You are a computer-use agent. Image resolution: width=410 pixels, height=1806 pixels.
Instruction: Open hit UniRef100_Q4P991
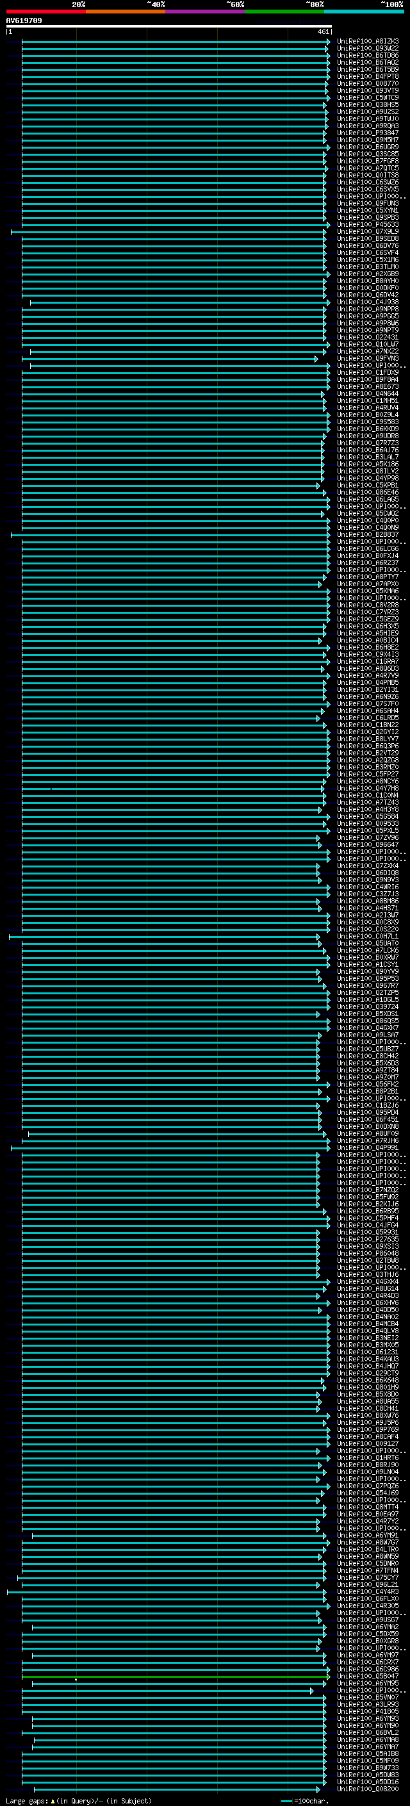pyautogui.click(x=367, y=1147)
